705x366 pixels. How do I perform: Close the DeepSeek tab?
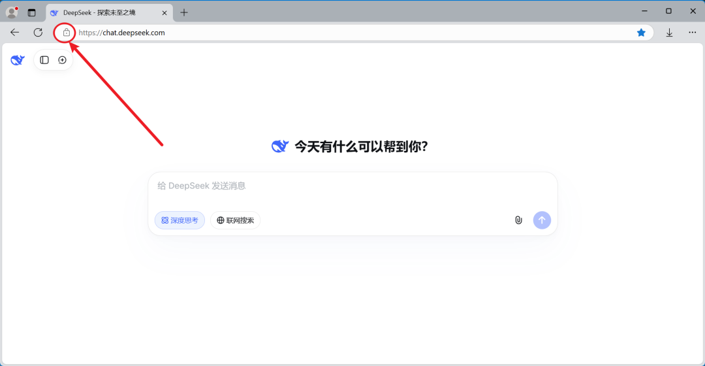pyautogui.click(x=164, y=12)
